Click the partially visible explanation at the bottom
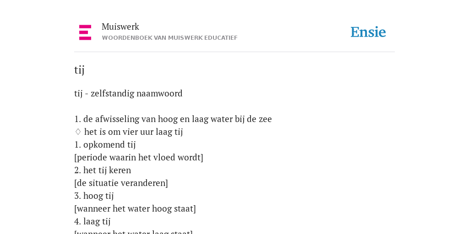 coord(133,232)
